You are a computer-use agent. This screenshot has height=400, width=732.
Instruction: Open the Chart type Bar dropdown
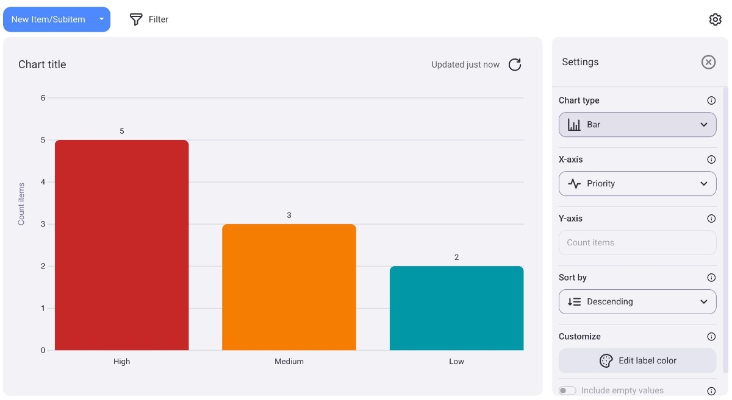[637, 124]
